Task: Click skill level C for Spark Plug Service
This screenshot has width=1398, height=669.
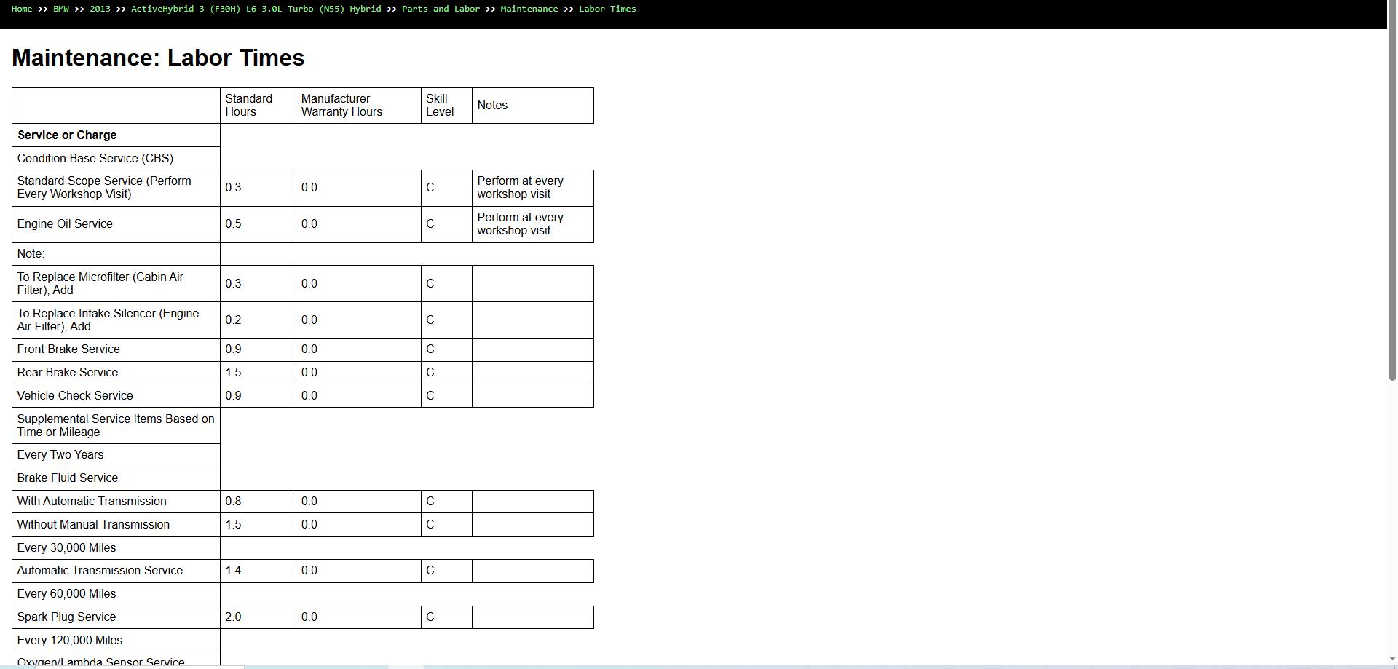Action: pyautogui.click(x=446, y=617)
